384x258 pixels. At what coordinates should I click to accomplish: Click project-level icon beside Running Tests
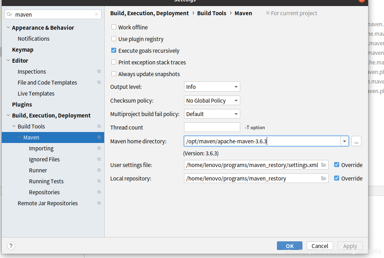(99, 181)
